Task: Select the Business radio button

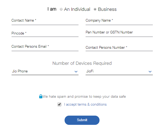Action: tap(95, 9)
